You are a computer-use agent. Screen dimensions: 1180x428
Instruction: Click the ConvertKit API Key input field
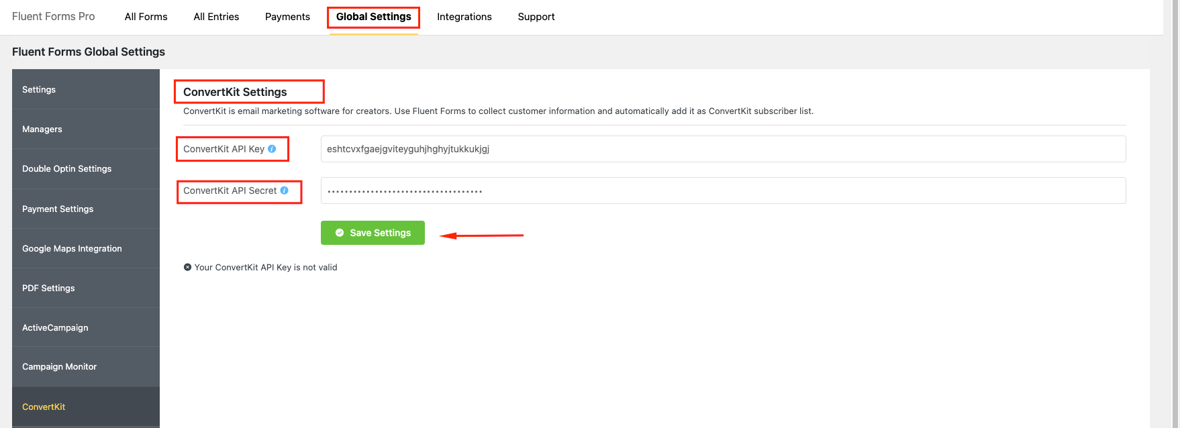(722, 149)
